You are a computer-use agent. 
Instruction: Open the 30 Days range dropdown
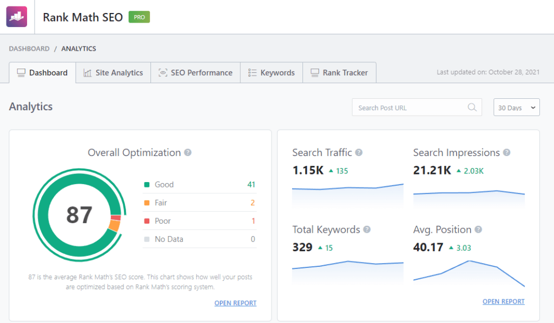517,107
